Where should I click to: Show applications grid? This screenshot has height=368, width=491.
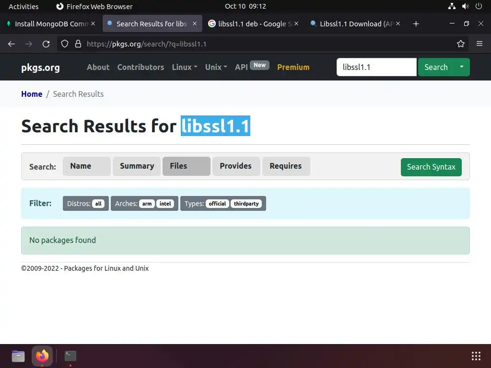pyautogui.click(x=476, y=356)
